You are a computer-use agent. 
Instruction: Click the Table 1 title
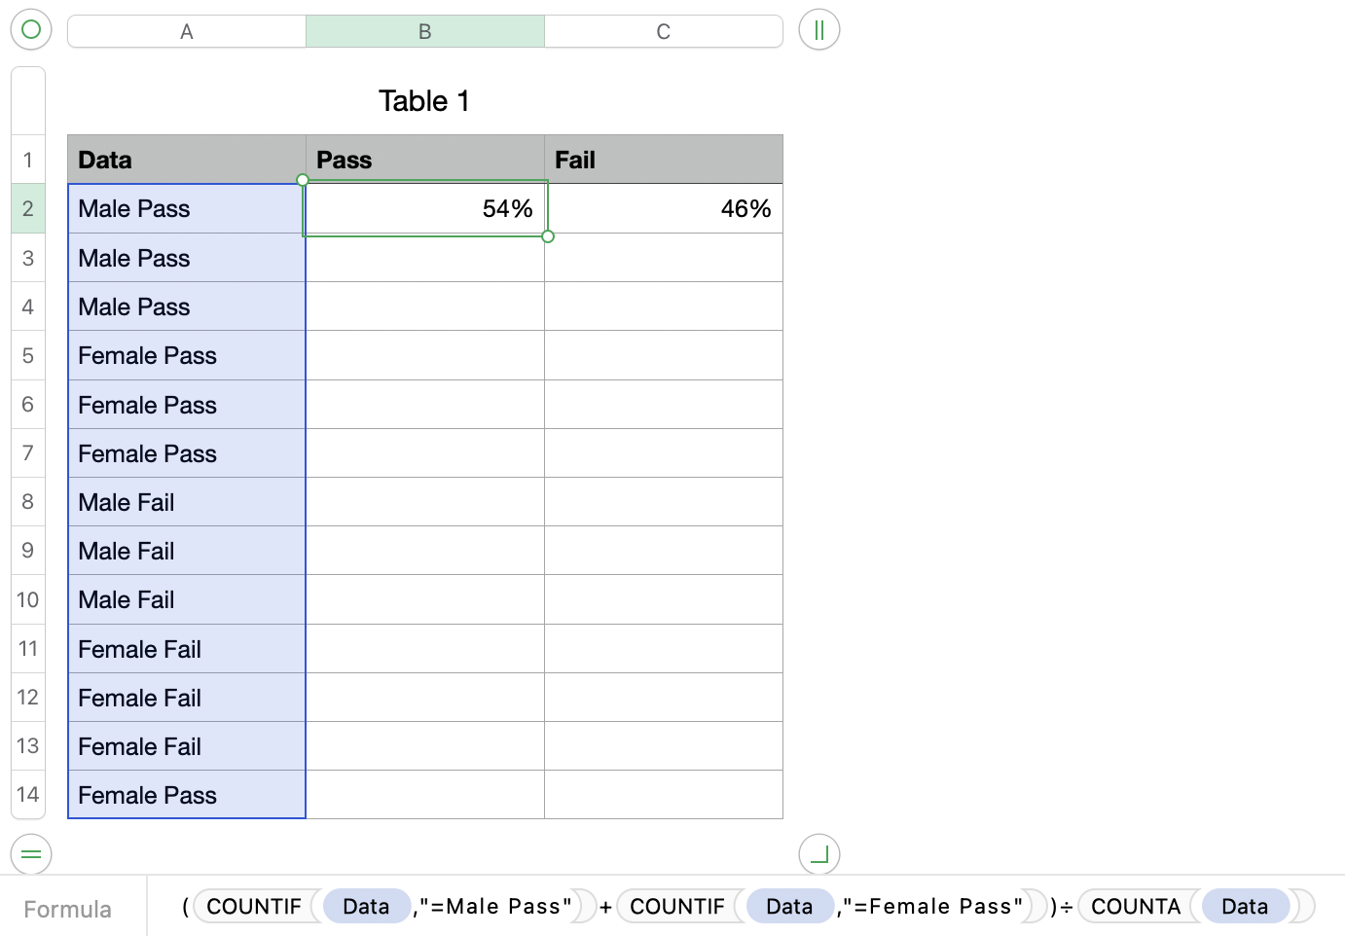tap(424, 101)
